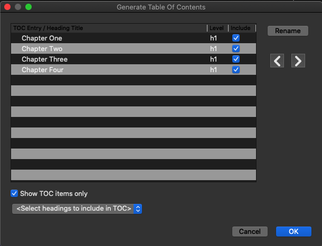Toggle Include checkbox for Chapter Three

(x=236, y=59)
